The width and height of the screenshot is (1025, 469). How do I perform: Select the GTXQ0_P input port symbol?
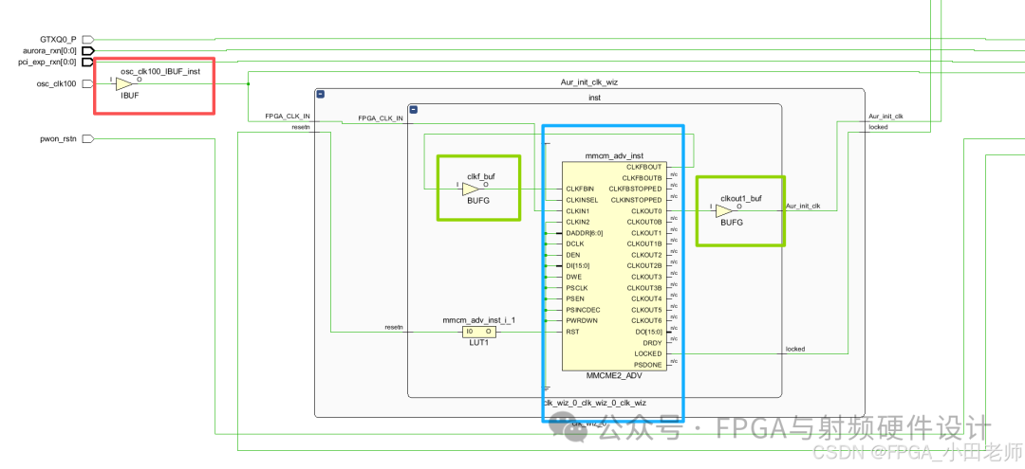88,39
